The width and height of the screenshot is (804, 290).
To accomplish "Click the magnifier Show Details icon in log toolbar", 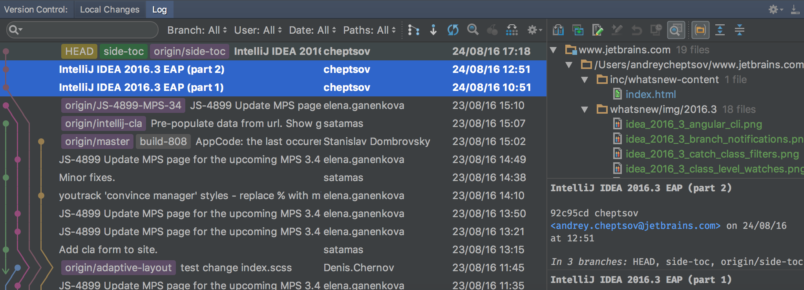I will pyautogui.click(x=473, y=30).
